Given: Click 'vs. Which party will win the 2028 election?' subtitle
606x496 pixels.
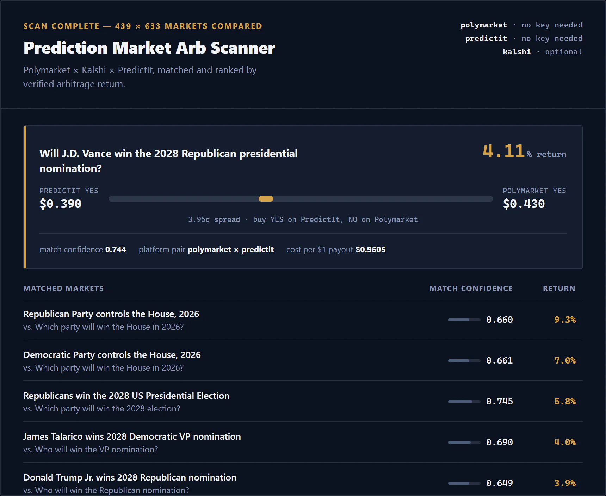Looking at the screenshot, I should point(102,409).
